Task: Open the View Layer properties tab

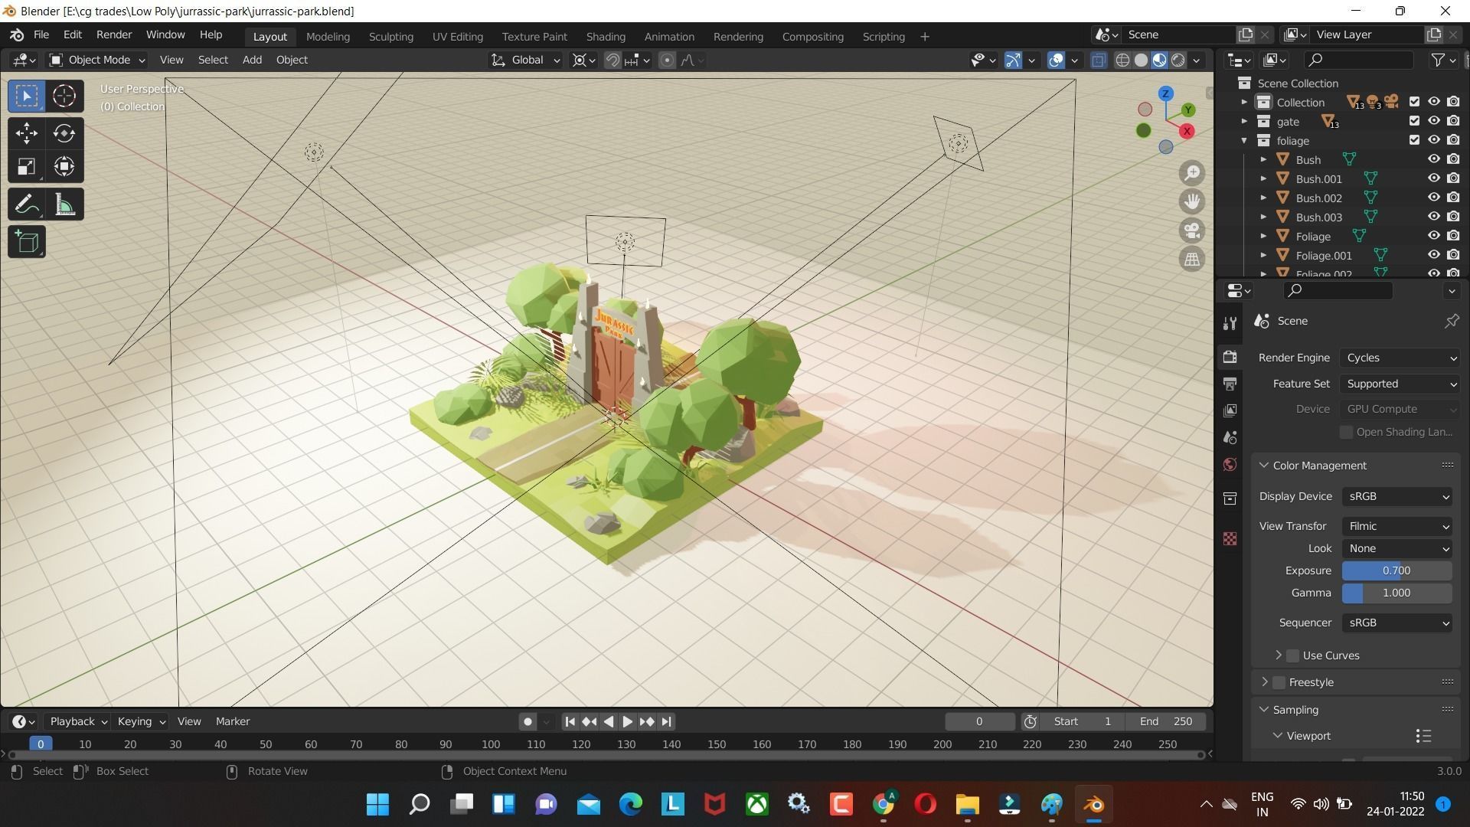Action: 1230,410
